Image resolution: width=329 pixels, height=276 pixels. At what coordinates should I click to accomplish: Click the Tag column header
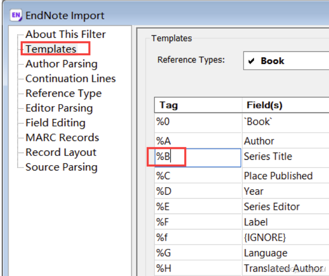(198, 105)
